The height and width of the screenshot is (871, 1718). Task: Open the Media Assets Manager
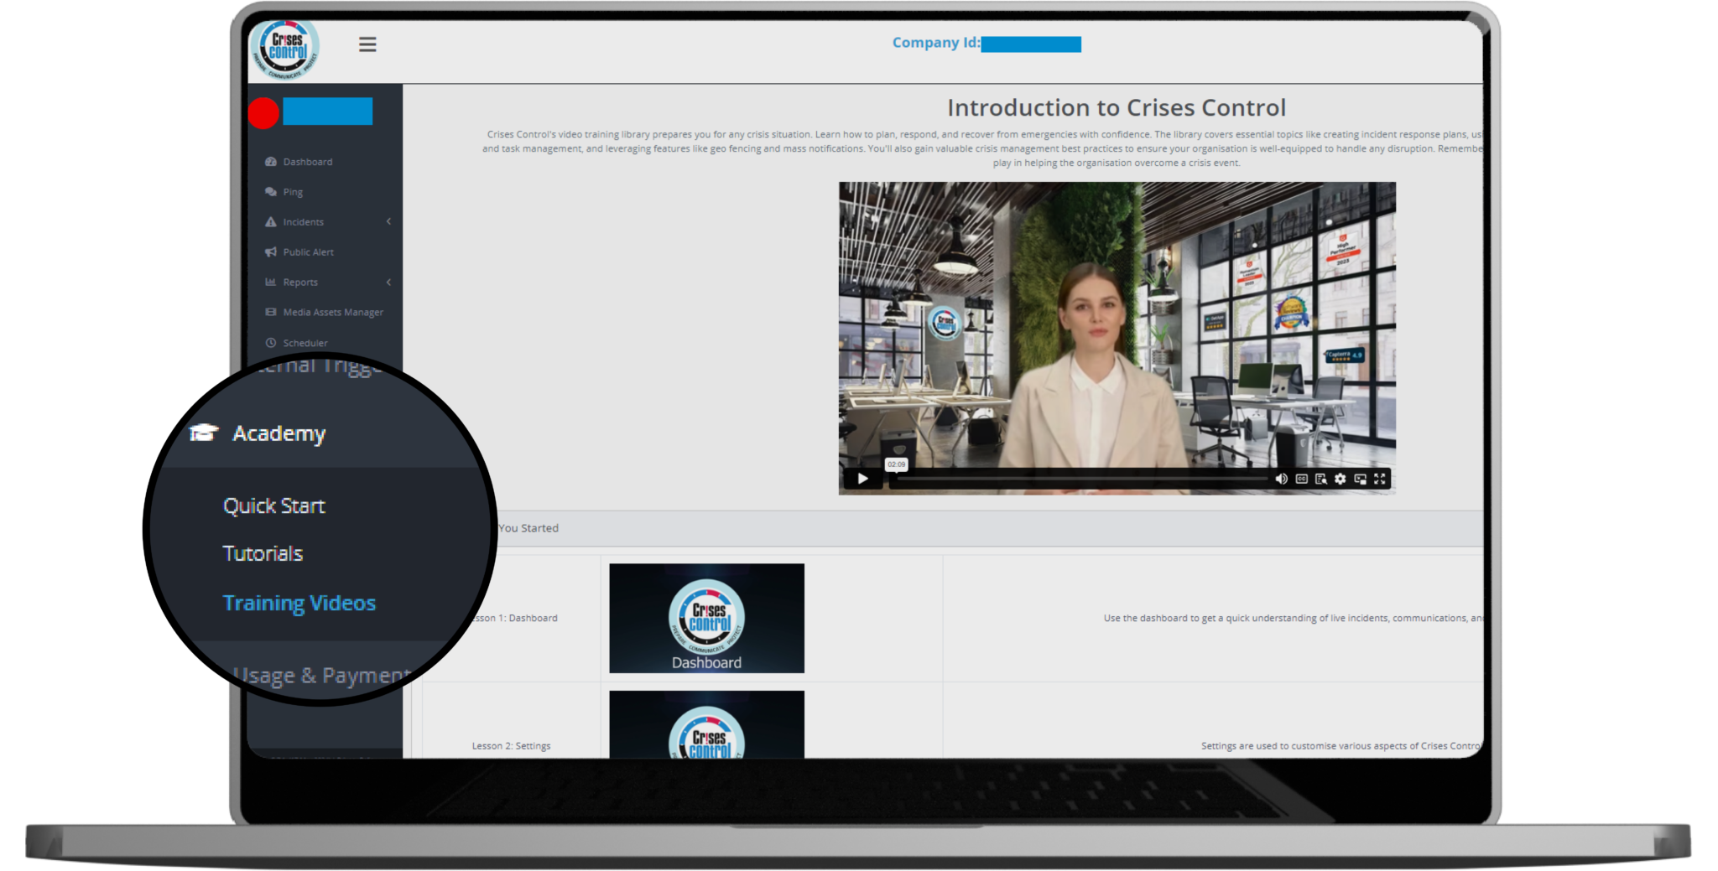[332, 313]
